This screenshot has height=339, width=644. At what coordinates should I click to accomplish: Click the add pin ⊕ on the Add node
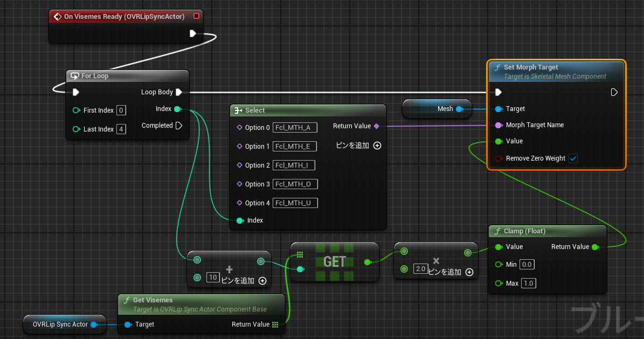click(x=262, y=280)
